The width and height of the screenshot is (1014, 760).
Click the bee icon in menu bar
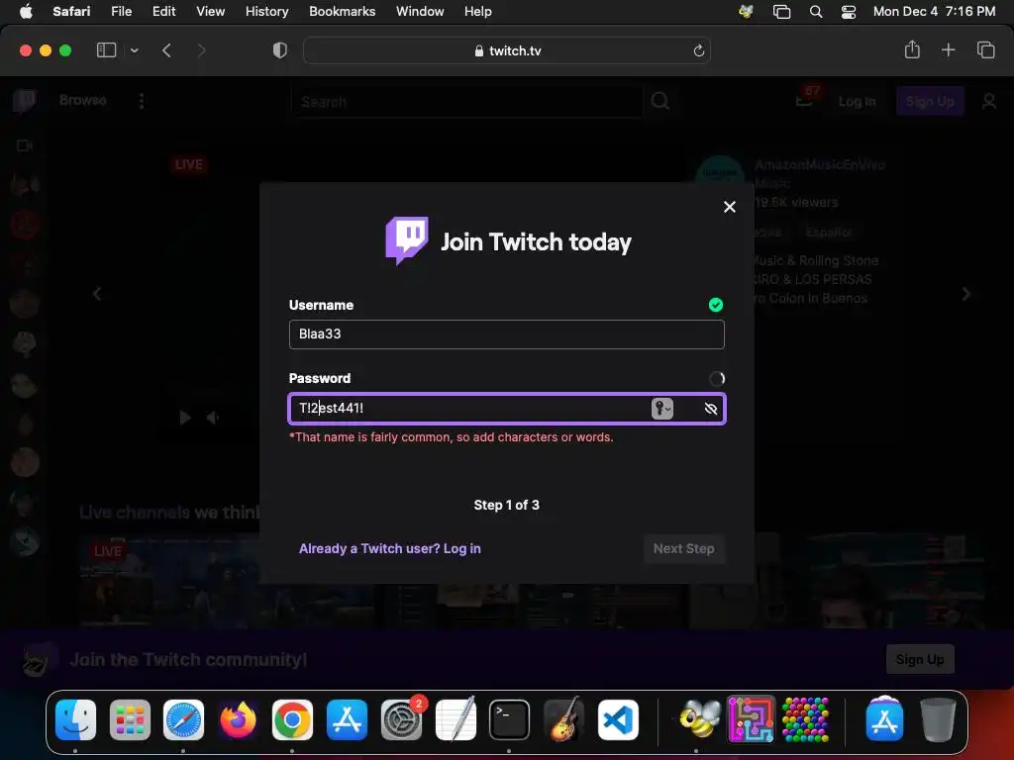(x=746, y=11)
